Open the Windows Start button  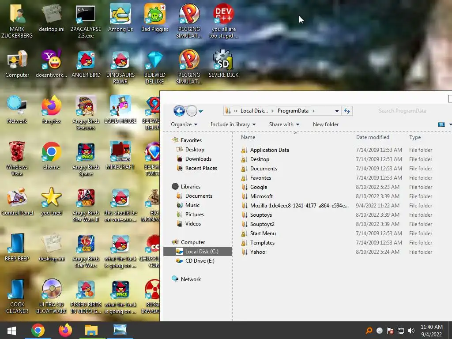[11, 330]
